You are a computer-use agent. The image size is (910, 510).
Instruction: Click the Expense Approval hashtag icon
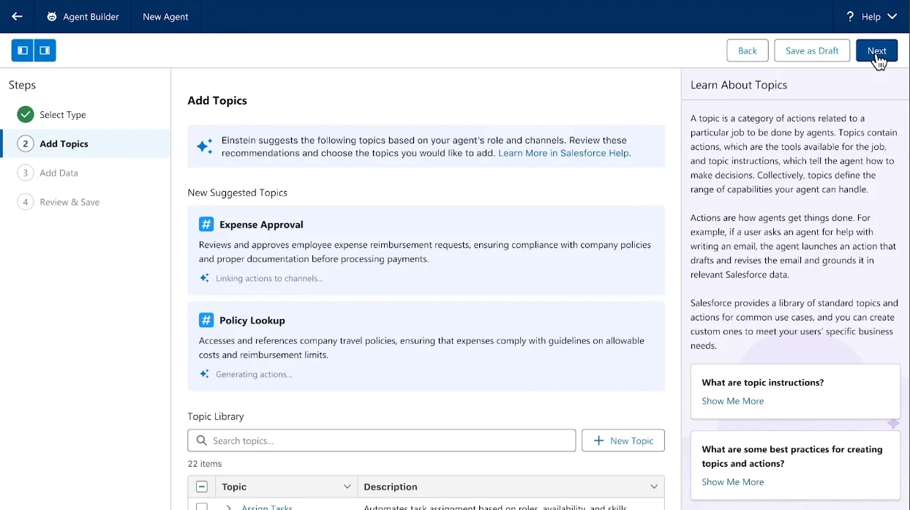[x=206, y=224]
